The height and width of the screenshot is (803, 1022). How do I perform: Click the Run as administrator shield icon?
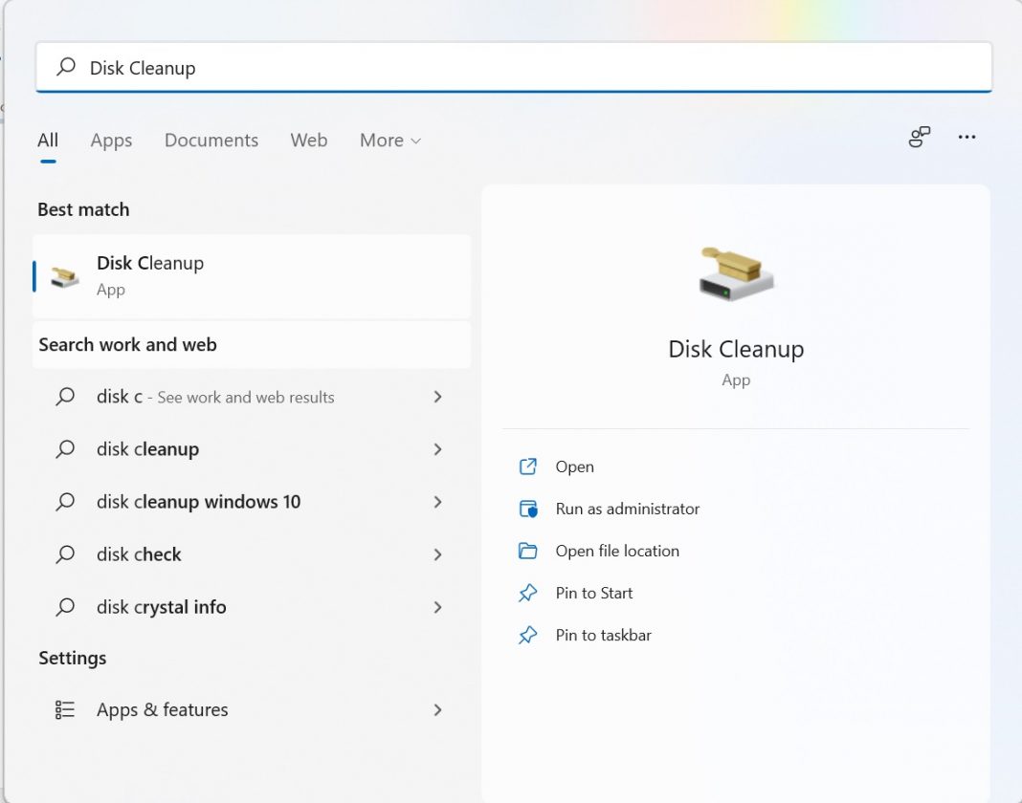pyautogui.click(x=528, y=509)
